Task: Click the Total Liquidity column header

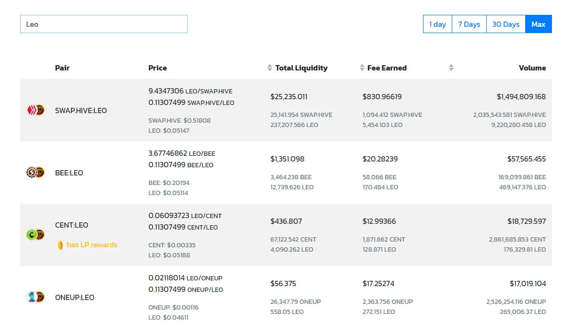Action: [301, 68]
